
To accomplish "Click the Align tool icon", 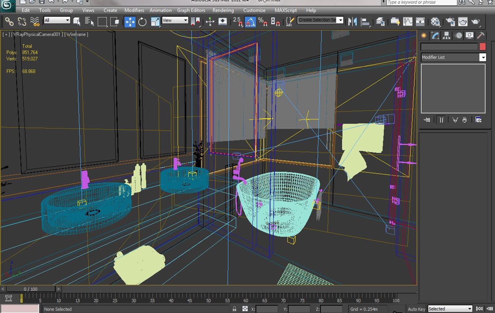I will 366,21.
